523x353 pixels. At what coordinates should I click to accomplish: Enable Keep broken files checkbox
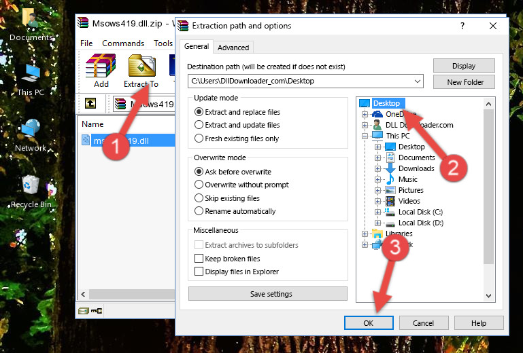click(199, 259)
